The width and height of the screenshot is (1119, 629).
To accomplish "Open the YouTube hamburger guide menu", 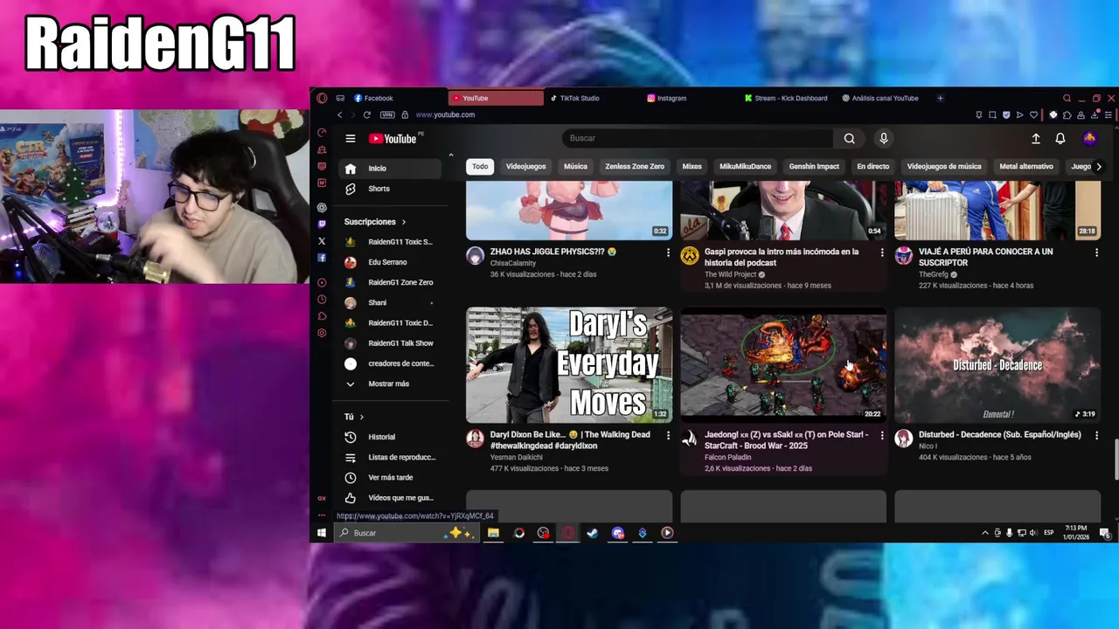I will [x=351, y=138].
